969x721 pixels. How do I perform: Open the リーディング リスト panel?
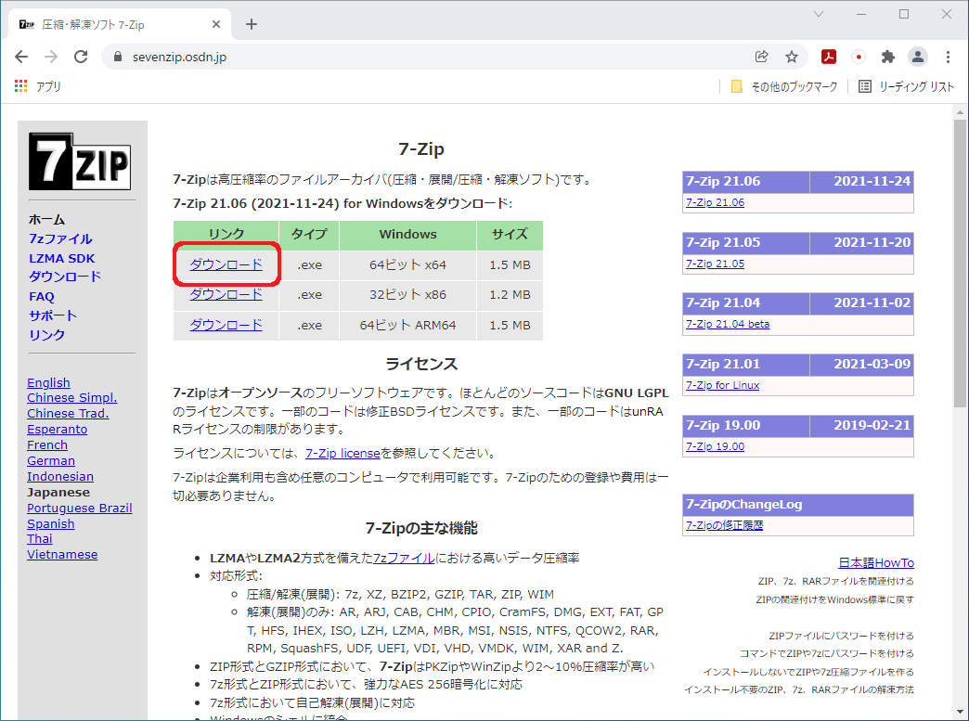[x=907, y=86]
